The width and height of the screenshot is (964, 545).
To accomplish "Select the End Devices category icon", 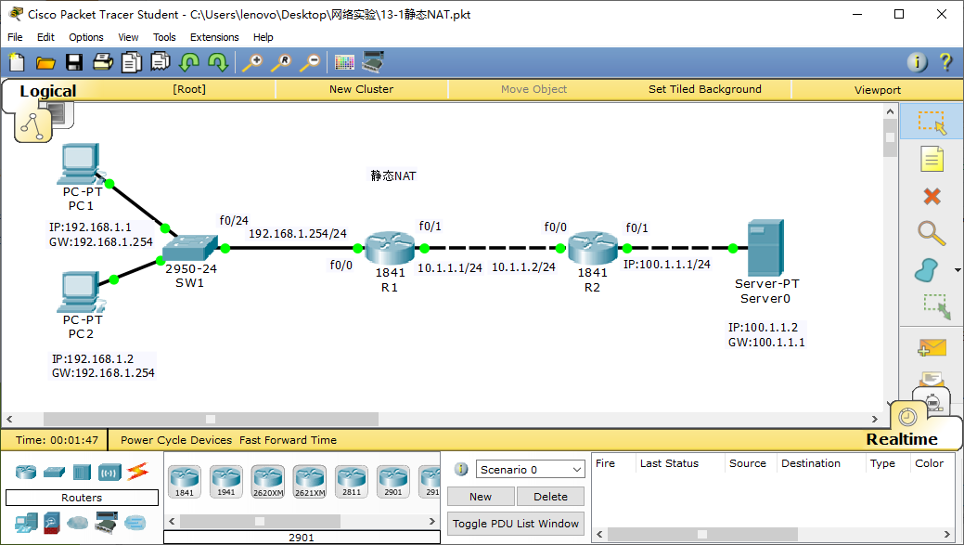I will pos(26,523).
